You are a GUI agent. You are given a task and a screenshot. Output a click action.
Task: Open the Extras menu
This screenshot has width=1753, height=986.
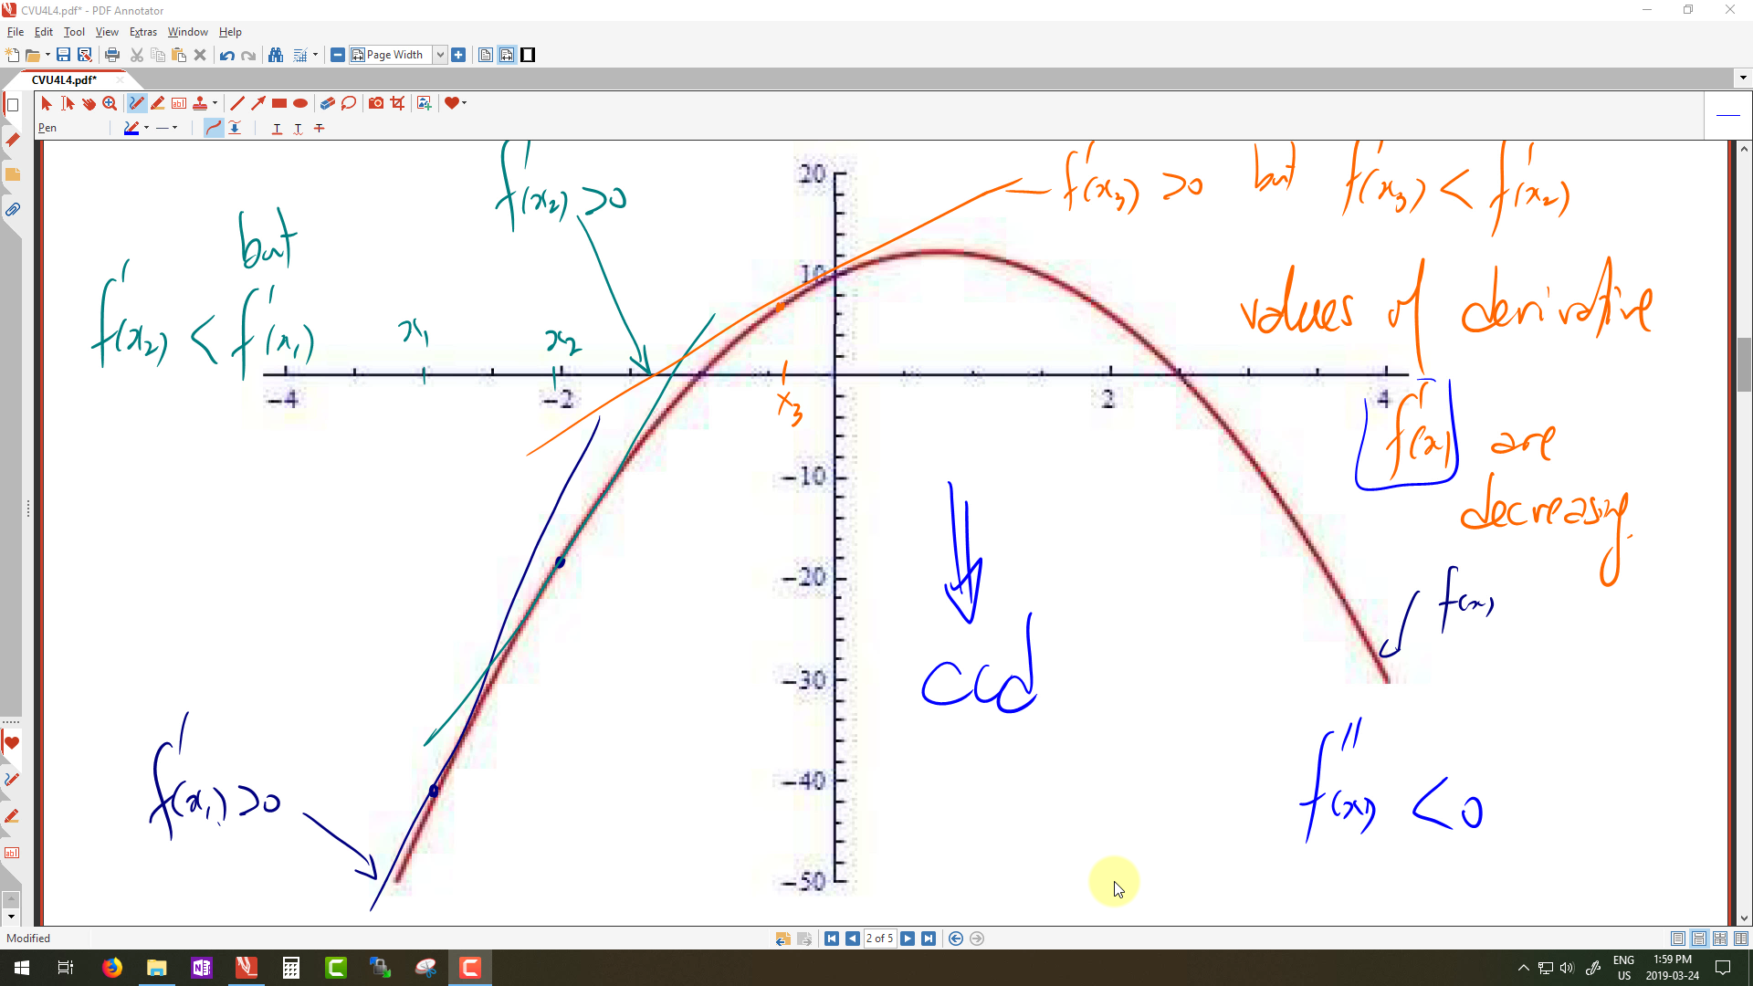click(142, 32)
